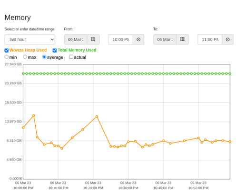Screen dimensions: 238x191
Task: Click the '10:50:00 PM' x-axis label
Action: (x=198, y=188)
